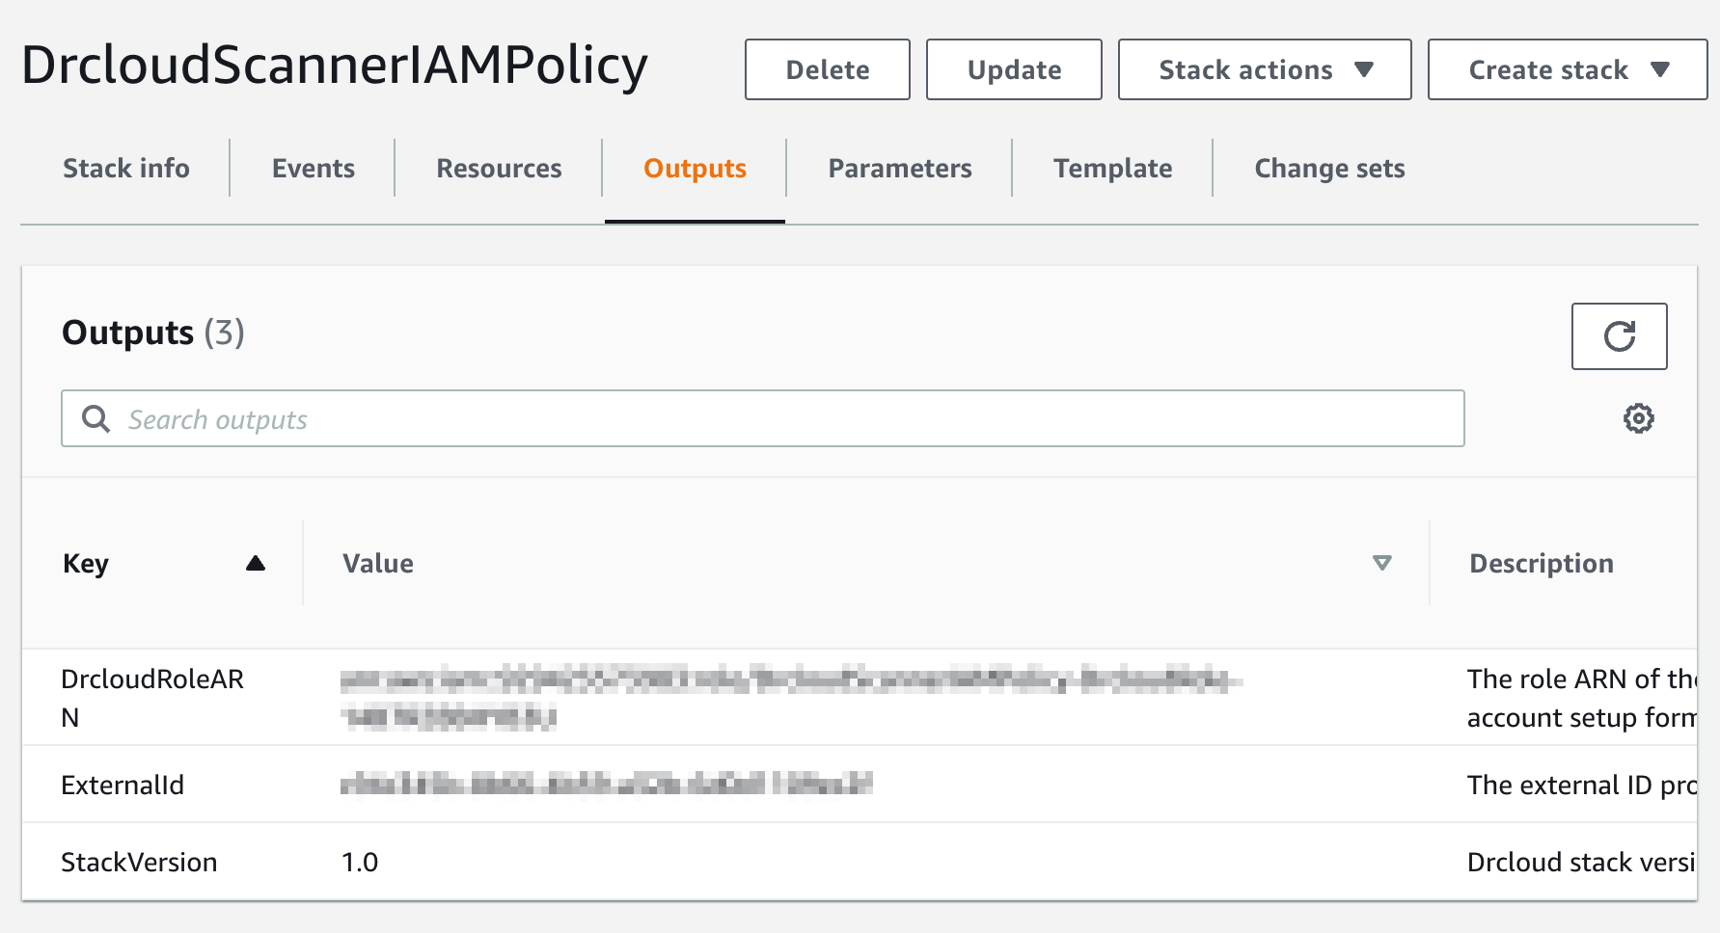Click the blurred DrcloudRoleARN value
1720x933 pixels.
791,698
